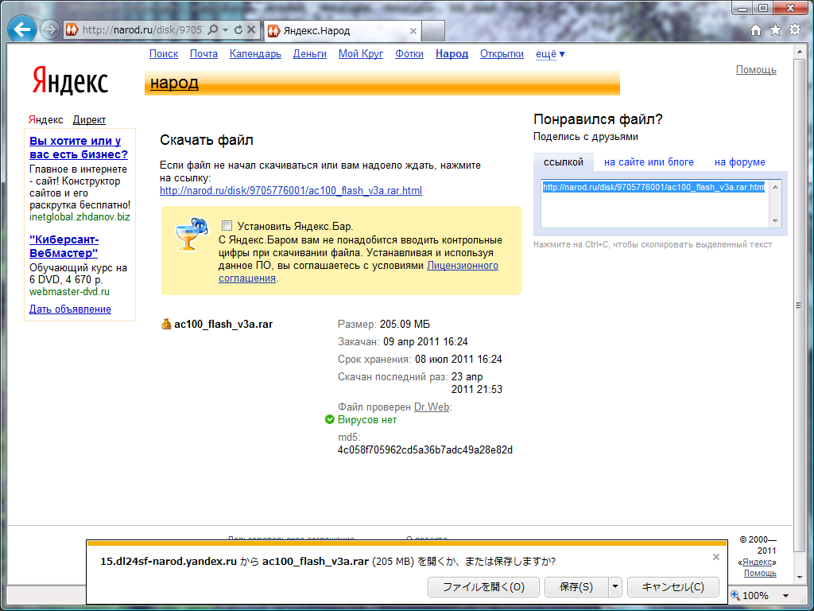Click the file icon beside ac100_flash_v3a.rar
The width and height of the screenshot is (814, 611).
coord(166,325)
